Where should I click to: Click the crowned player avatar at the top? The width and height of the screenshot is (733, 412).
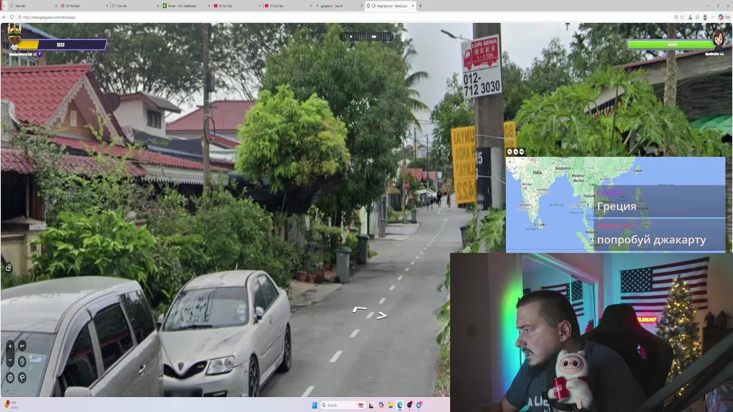coord(14,38)
